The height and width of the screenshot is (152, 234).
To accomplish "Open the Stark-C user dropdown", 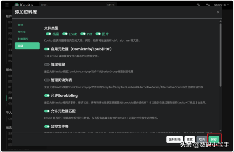I will tap(221, 5).
